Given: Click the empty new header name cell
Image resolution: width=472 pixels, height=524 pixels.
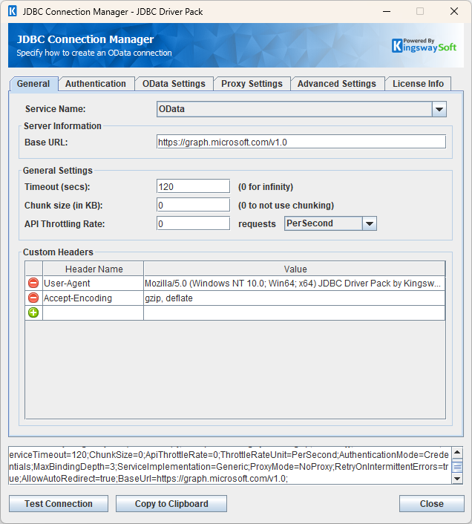Looking at the screenshot, I should point(94,312).
